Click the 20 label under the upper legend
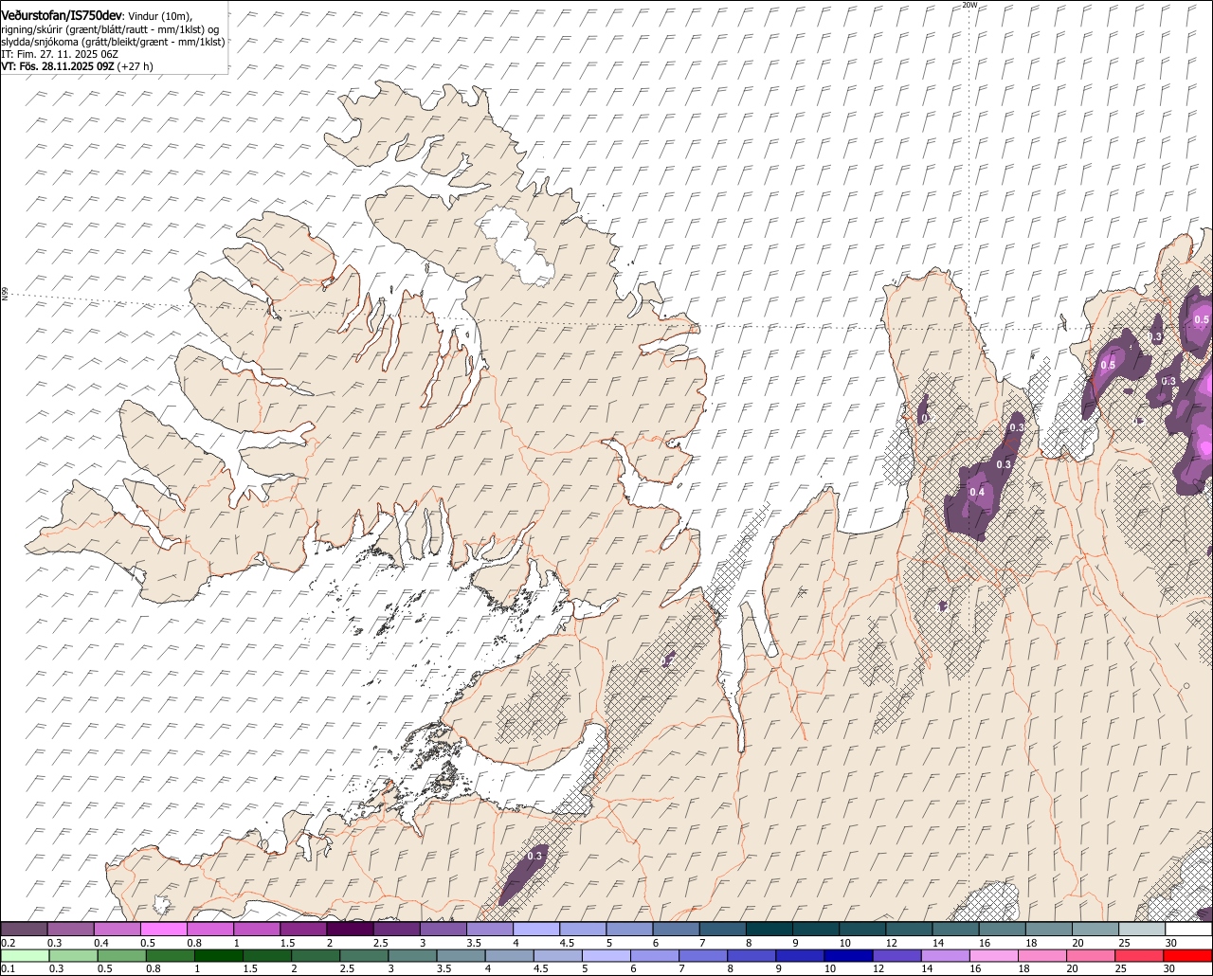Screen dimensions: 1213x976 tap(1077, 943)
